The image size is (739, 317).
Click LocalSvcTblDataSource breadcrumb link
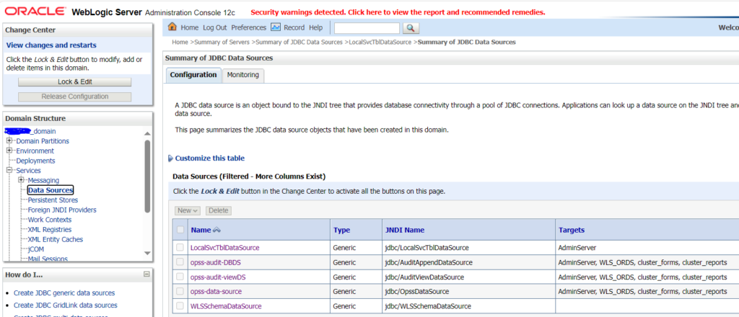point(380,42)
